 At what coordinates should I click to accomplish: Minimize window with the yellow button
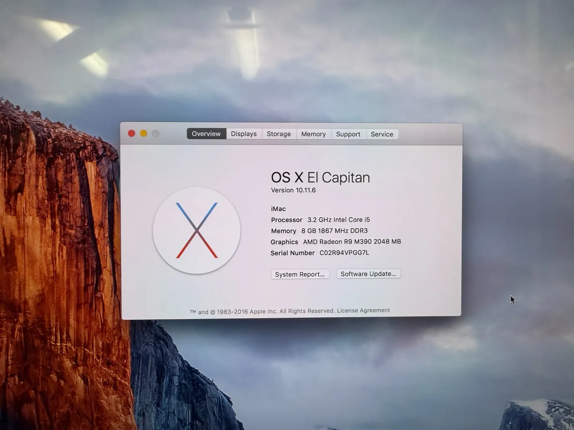click(143, 133)
